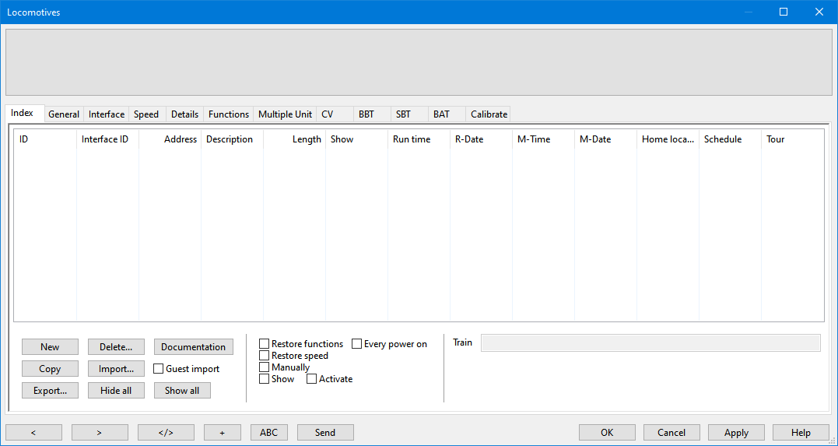Create a locomotive with New button
Screen dimensions: 838x446
click(50, 347)
